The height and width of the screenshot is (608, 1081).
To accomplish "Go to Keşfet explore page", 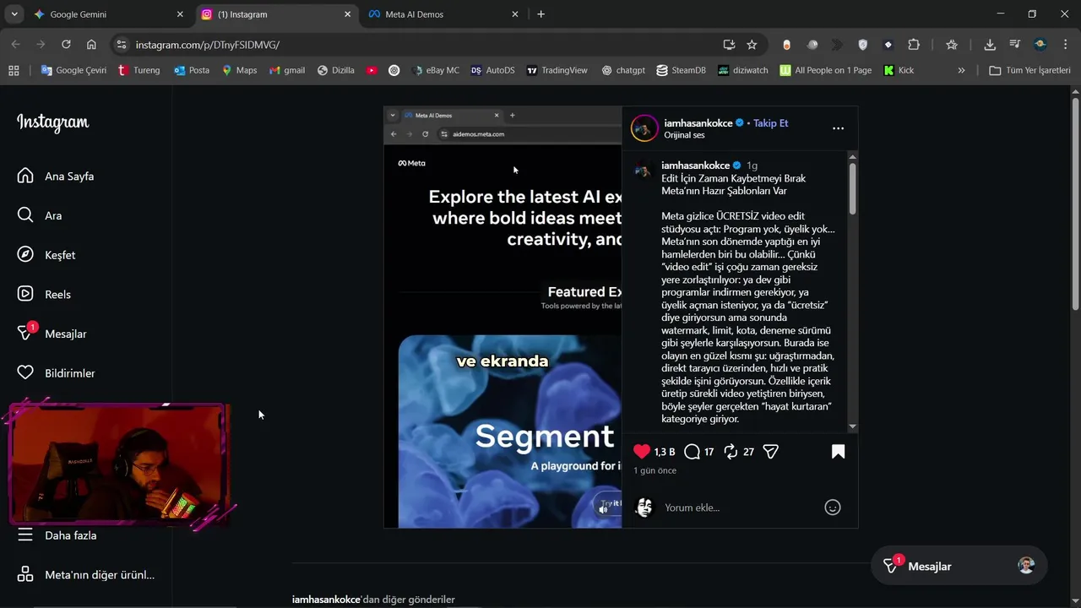I will pos(46,255).
